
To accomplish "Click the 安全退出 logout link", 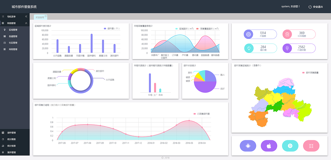I will click(x=318, y=7).
